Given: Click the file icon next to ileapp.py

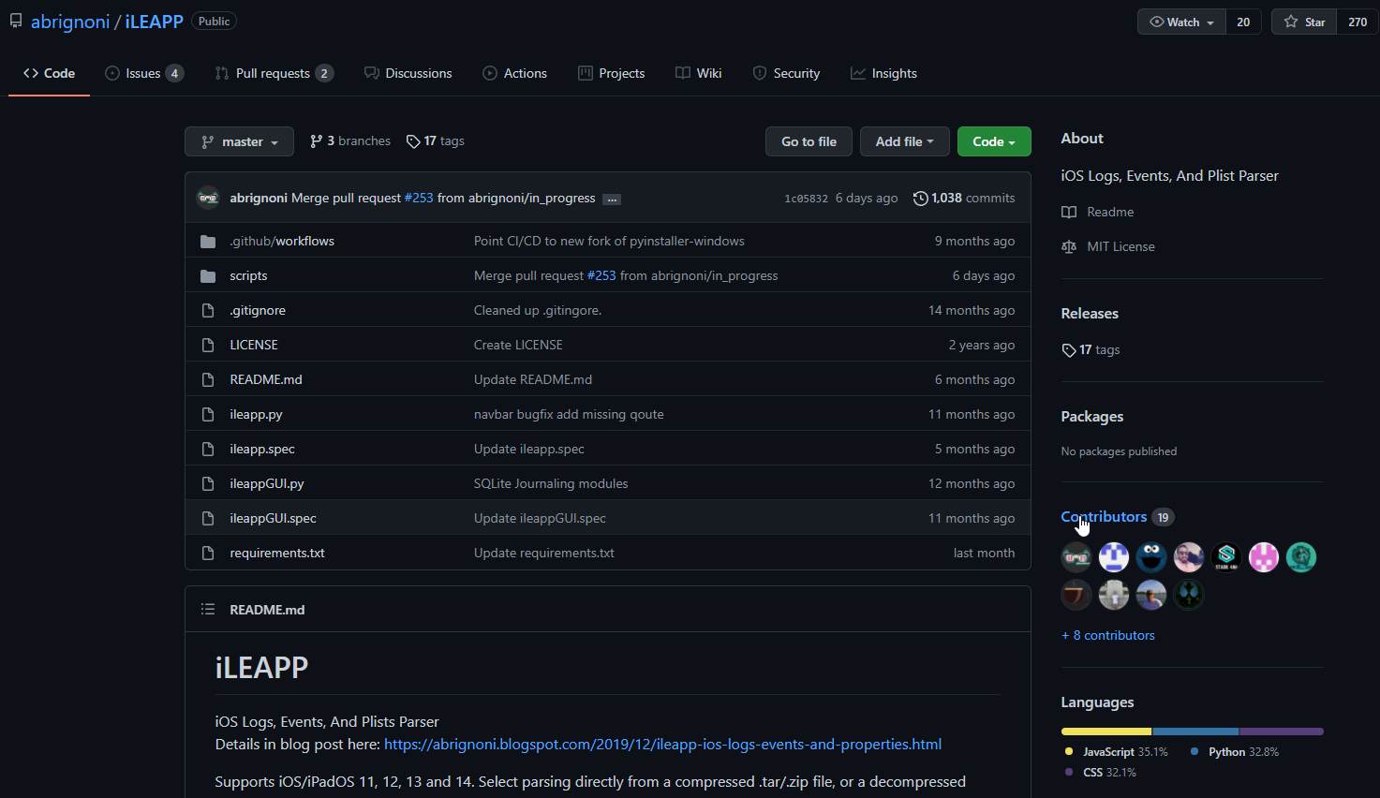Looking at the screenshot, I should tap(208, 415).
